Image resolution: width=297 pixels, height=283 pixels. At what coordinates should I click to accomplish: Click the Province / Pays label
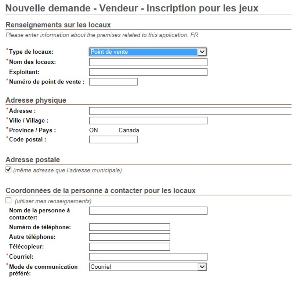pos(32,130)
